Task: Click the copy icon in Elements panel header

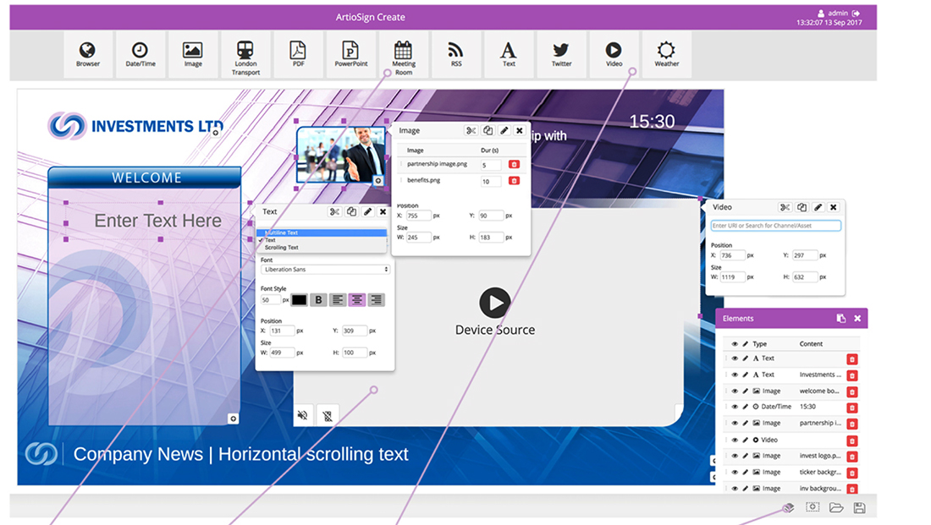Action: 840,319
